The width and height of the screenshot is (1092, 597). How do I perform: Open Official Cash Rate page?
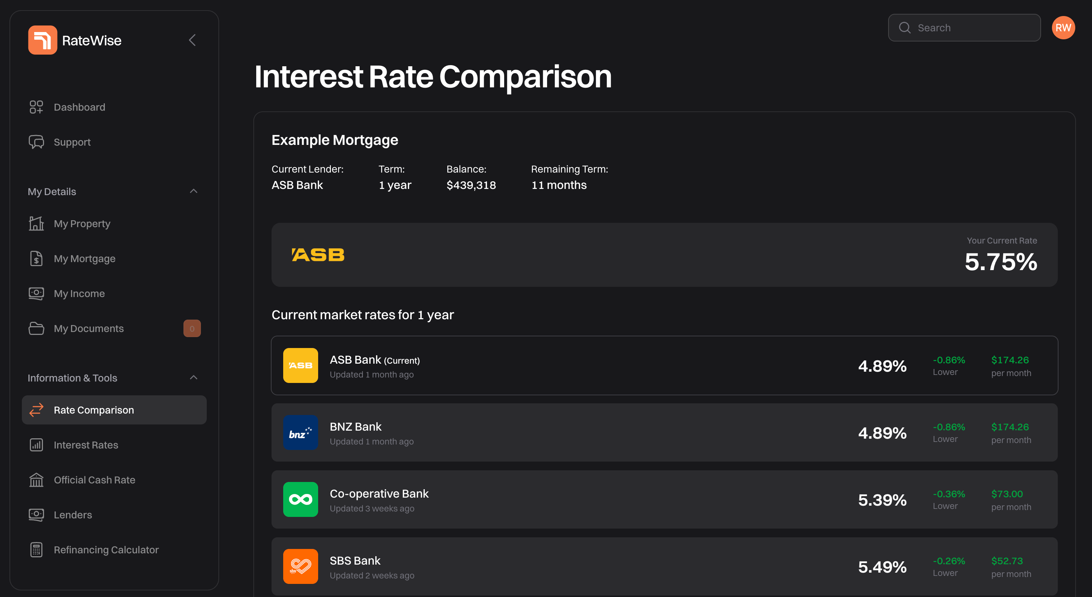point(114,480)
